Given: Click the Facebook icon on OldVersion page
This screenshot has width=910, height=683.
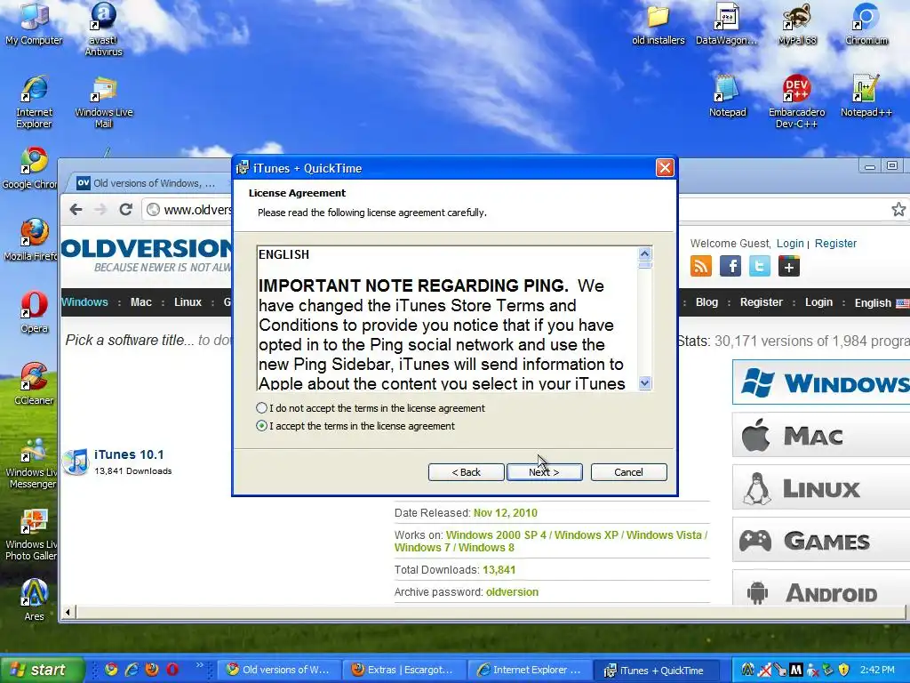Looking at the screenshot, I should [x=730, y=266].
